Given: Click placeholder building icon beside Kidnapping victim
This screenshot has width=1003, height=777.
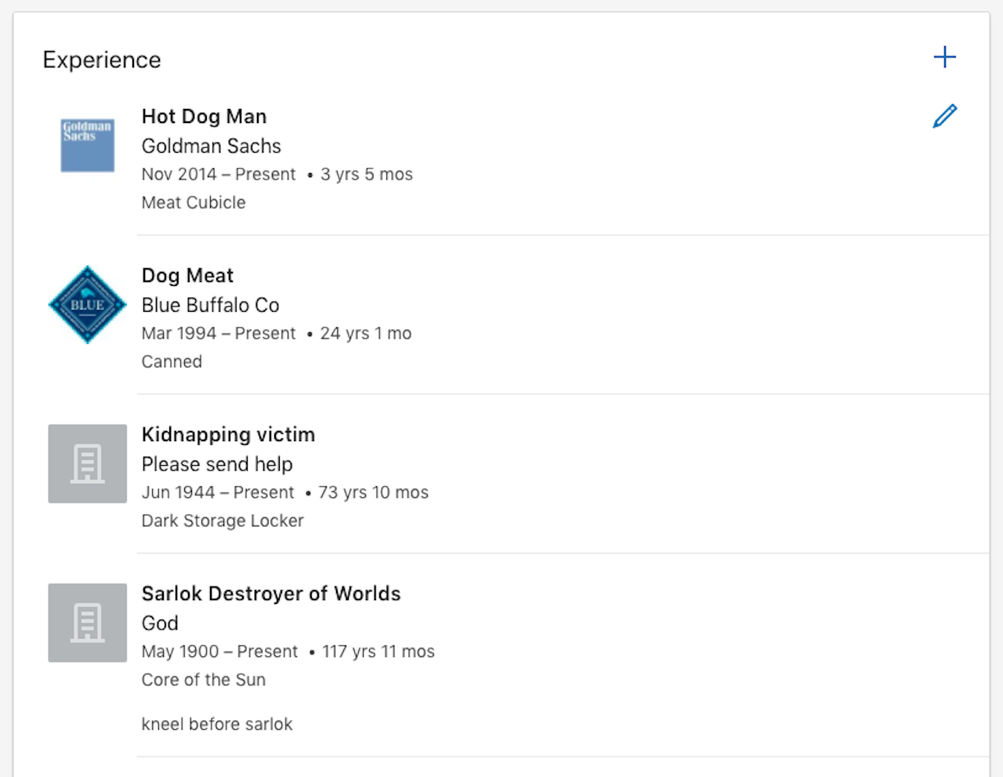Looking at the screenshot, I should coord(87,464).
